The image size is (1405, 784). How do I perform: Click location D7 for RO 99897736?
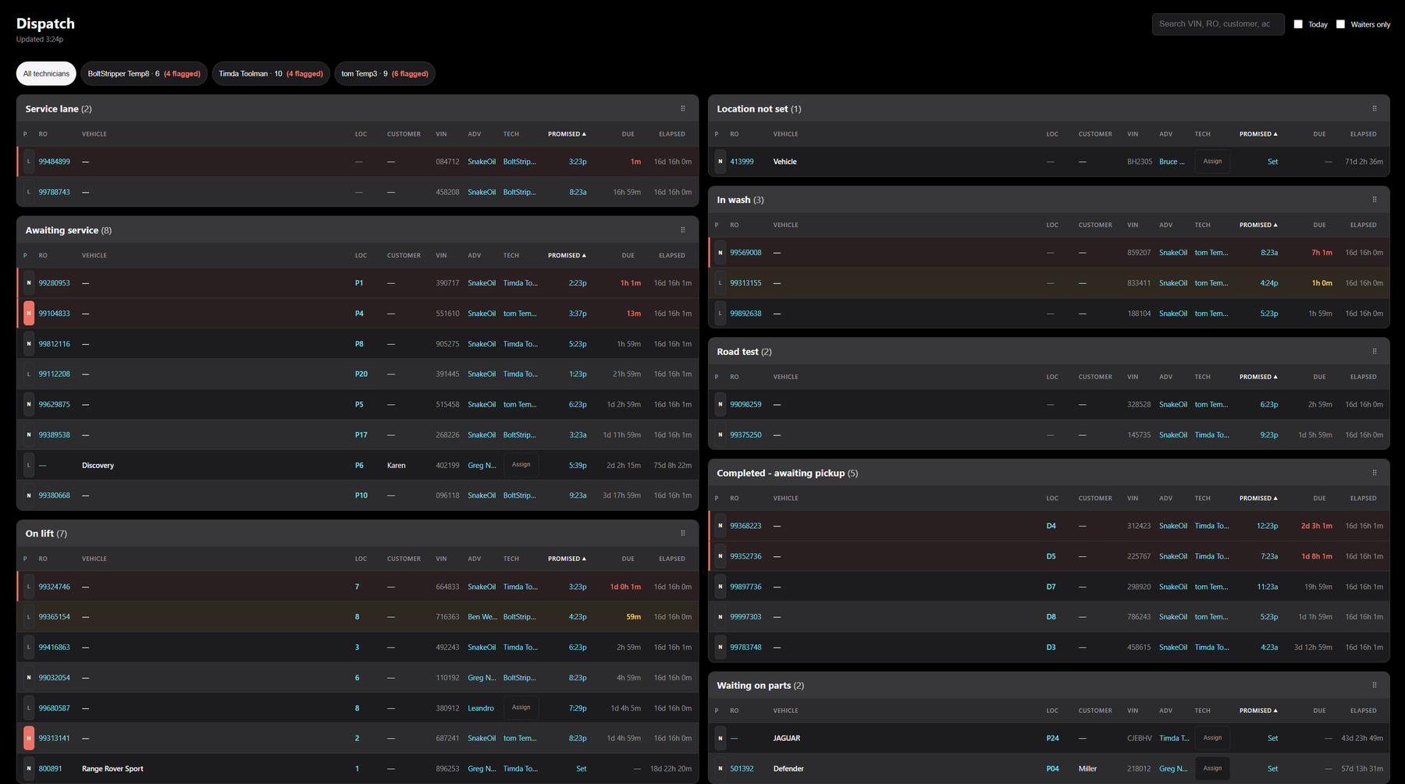1051,587
